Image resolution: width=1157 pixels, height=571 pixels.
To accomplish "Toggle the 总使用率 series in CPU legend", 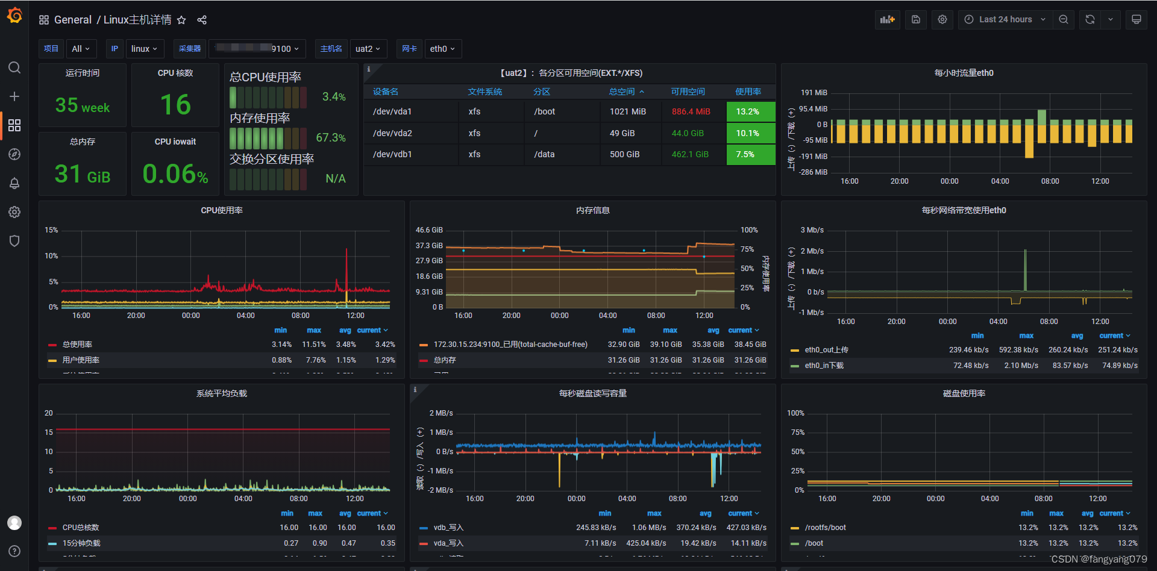I will (x=77, y=345).
